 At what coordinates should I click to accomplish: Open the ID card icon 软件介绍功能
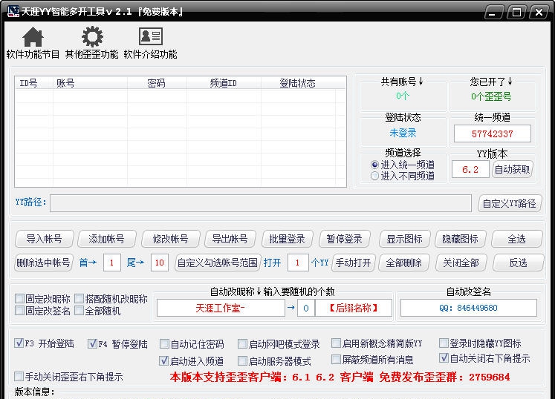150,37
